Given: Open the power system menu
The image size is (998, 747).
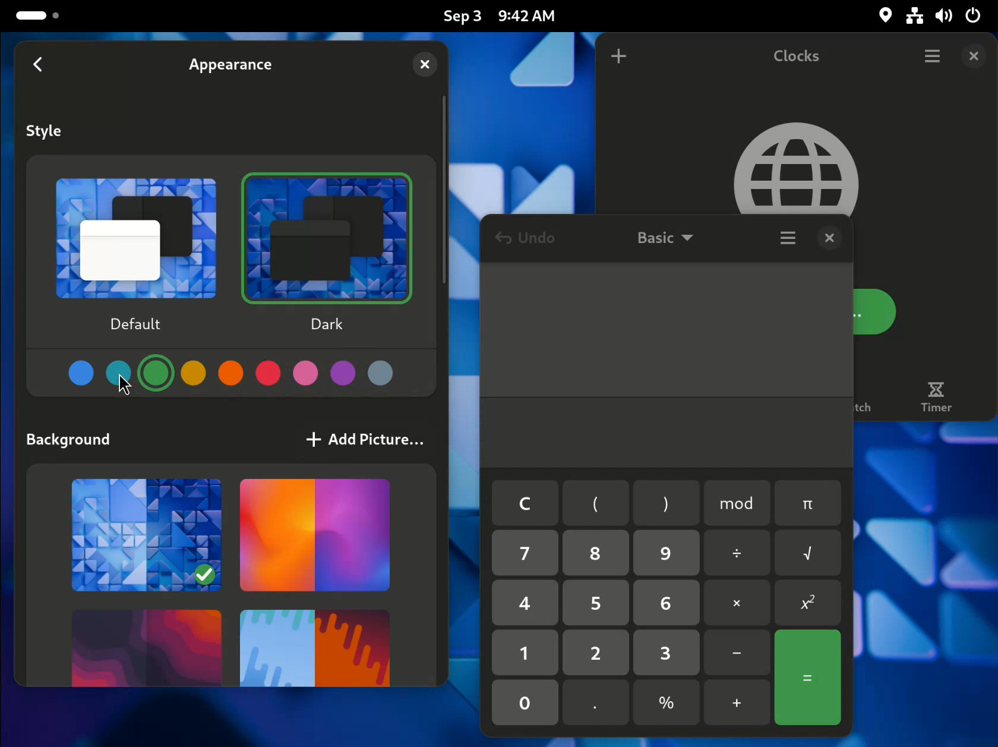Looking at the screenshot, I should click(x=973, y=15).
